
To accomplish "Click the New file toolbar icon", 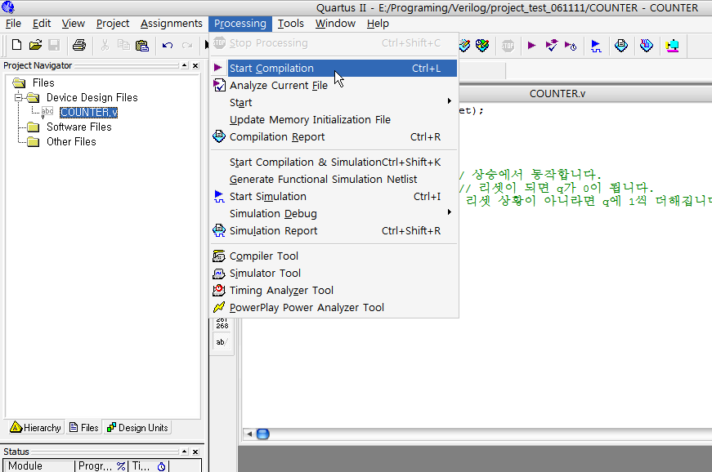I will click(x=17, y=45).
